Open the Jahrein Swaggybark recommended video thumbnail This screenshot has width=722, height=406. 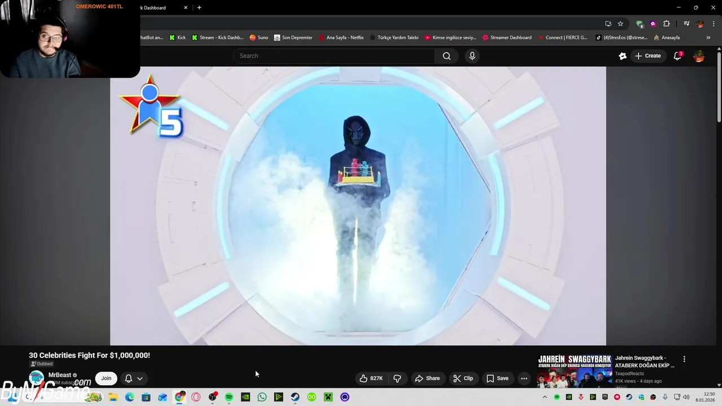point(574,371)
